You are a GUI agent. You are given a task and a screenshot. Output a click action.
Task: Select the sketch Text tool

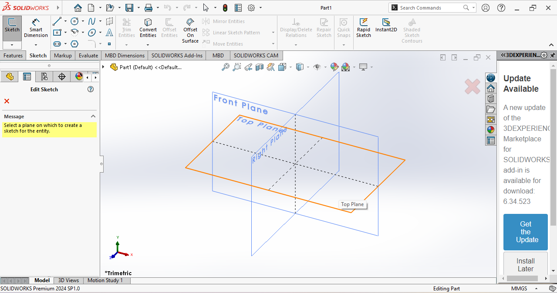coord(109,33)
